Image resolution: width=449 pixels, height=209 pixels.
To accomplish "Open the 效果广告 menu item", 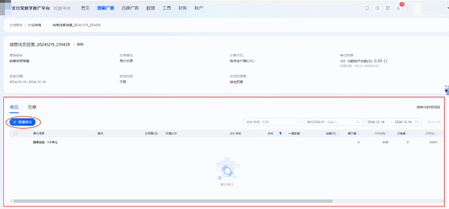I will [x=105, y=8].
